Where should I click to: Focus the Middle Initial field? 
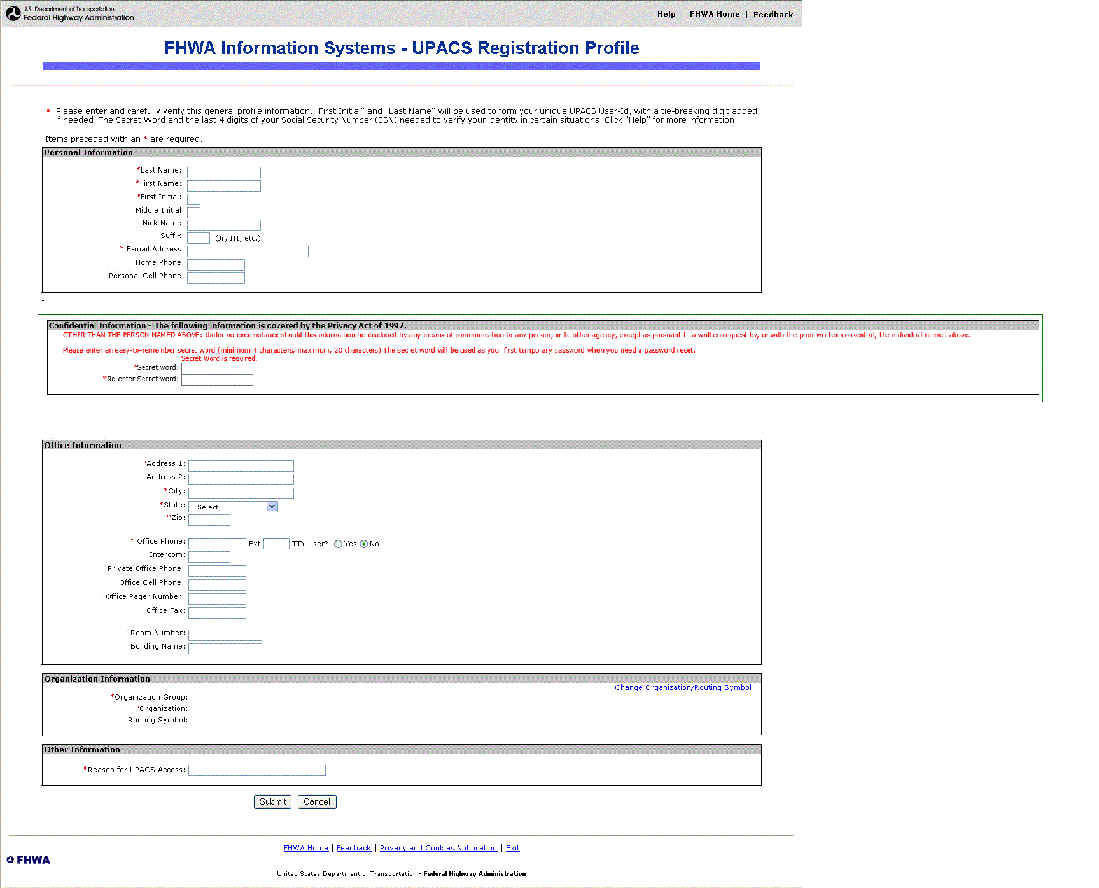pos(194,213)
